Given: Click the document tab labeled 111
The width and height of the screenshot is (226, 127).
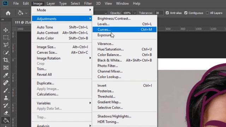Looking at the screenshot, I should tap(23, 22).
